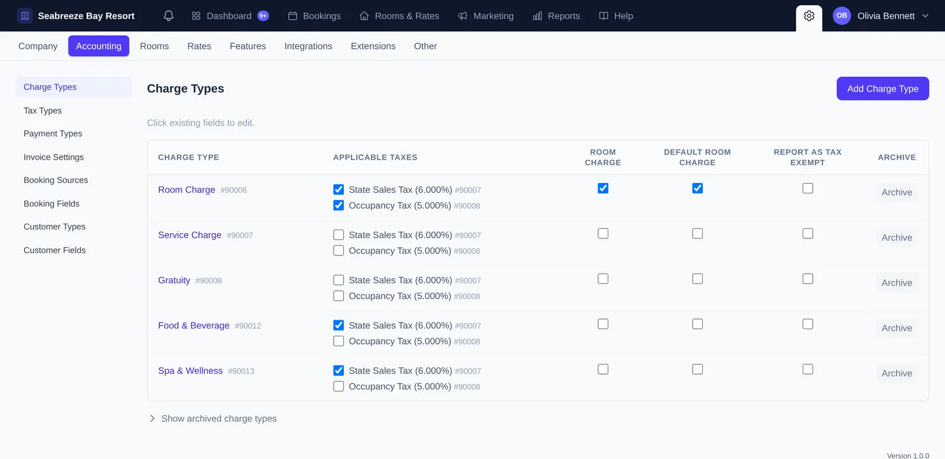Archive the Gratuity charge type
The height and width of the screenshot is (459, 945).
pos(897,283)
